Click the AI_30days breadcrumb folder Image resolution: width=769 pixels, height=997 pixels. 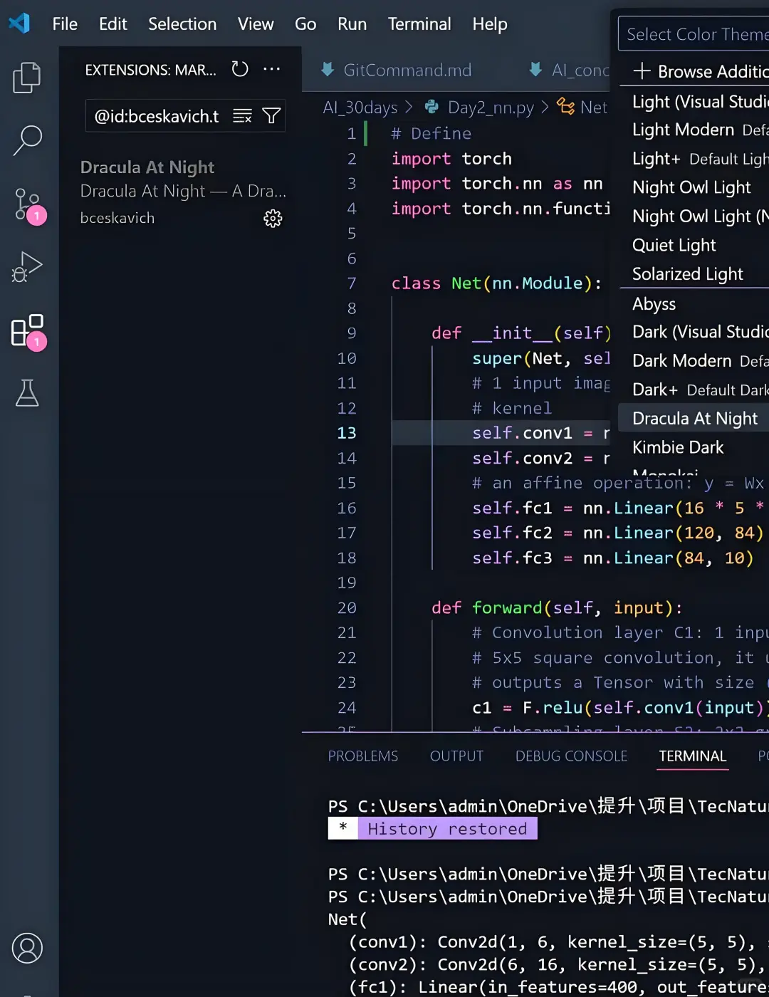click(x=360, y=107)
